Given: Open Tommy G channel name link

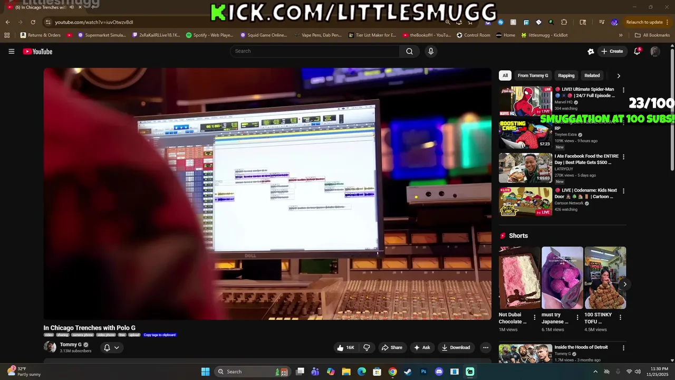Looking at the screenshot, I should point(71,344).
